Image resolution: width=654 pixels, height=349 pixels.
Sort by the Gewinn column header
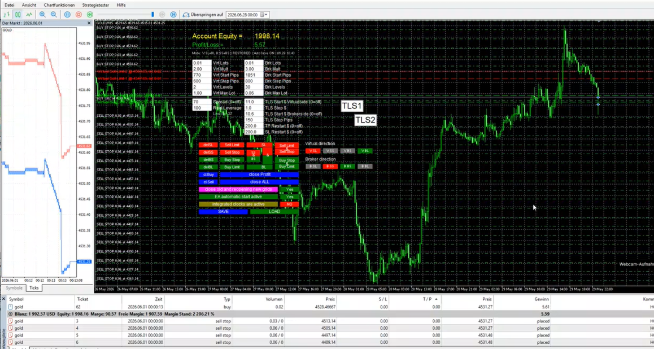[x=522, y=299]
